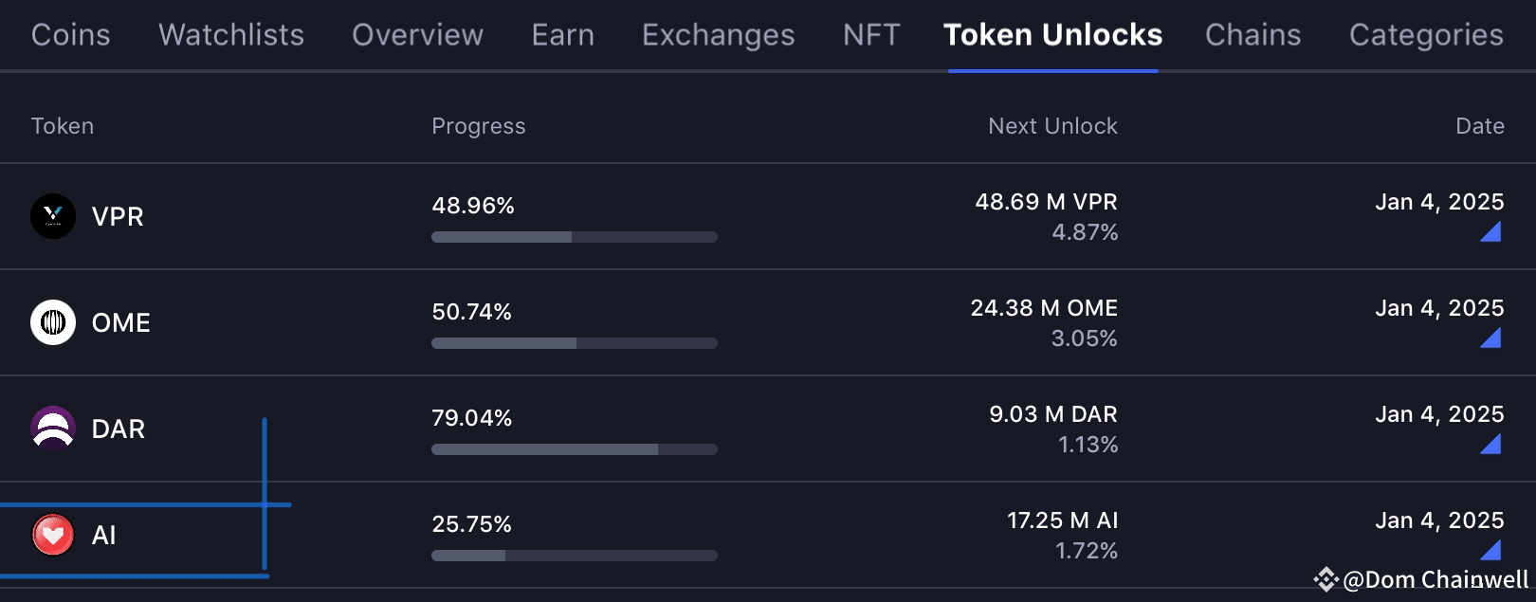This screenshot has height=602, width=1536.
Task: Select the NFT tab
Action: tap(871, 35)
